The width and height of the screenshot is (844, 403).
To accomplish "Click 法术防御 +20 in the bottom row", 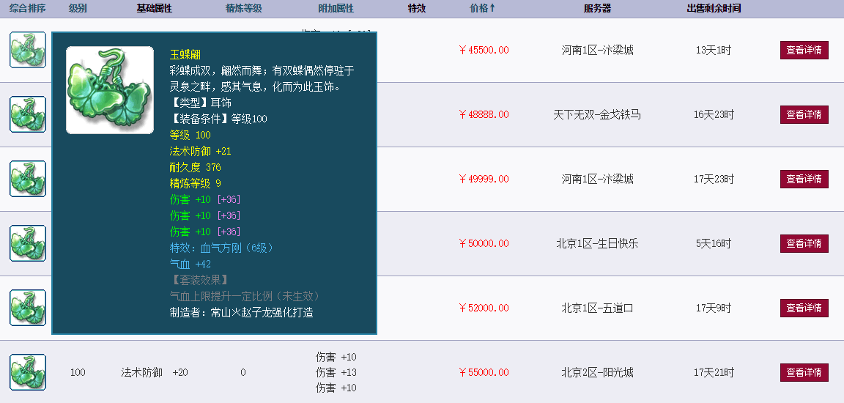I will [155, 372].
